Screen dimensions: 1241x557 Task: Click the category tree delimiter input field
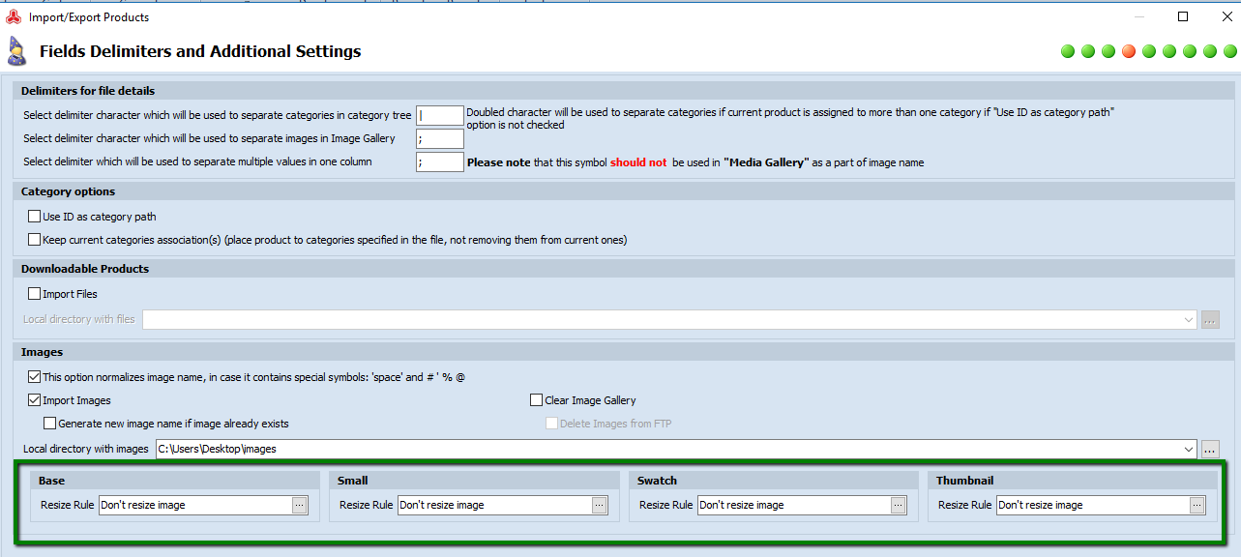440,116
